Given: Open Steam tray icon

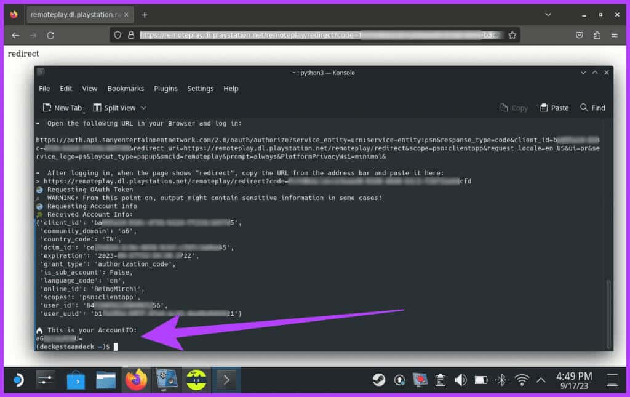Looking at the screenshot, I should [378, 380].
